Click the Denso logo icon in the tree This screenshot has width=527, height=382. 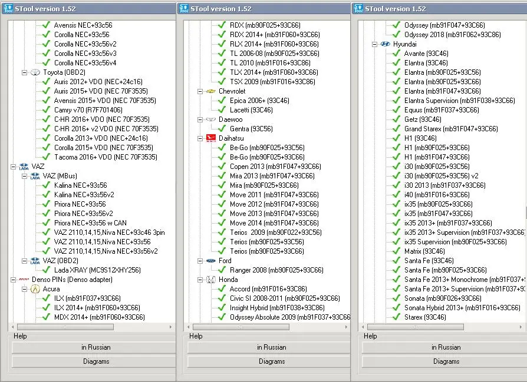[x=24, y=279]
